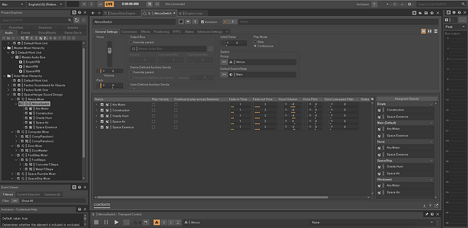Select the Step play mode radio button
This screenshot has height=228, width=468.
[x=255, y=42]
